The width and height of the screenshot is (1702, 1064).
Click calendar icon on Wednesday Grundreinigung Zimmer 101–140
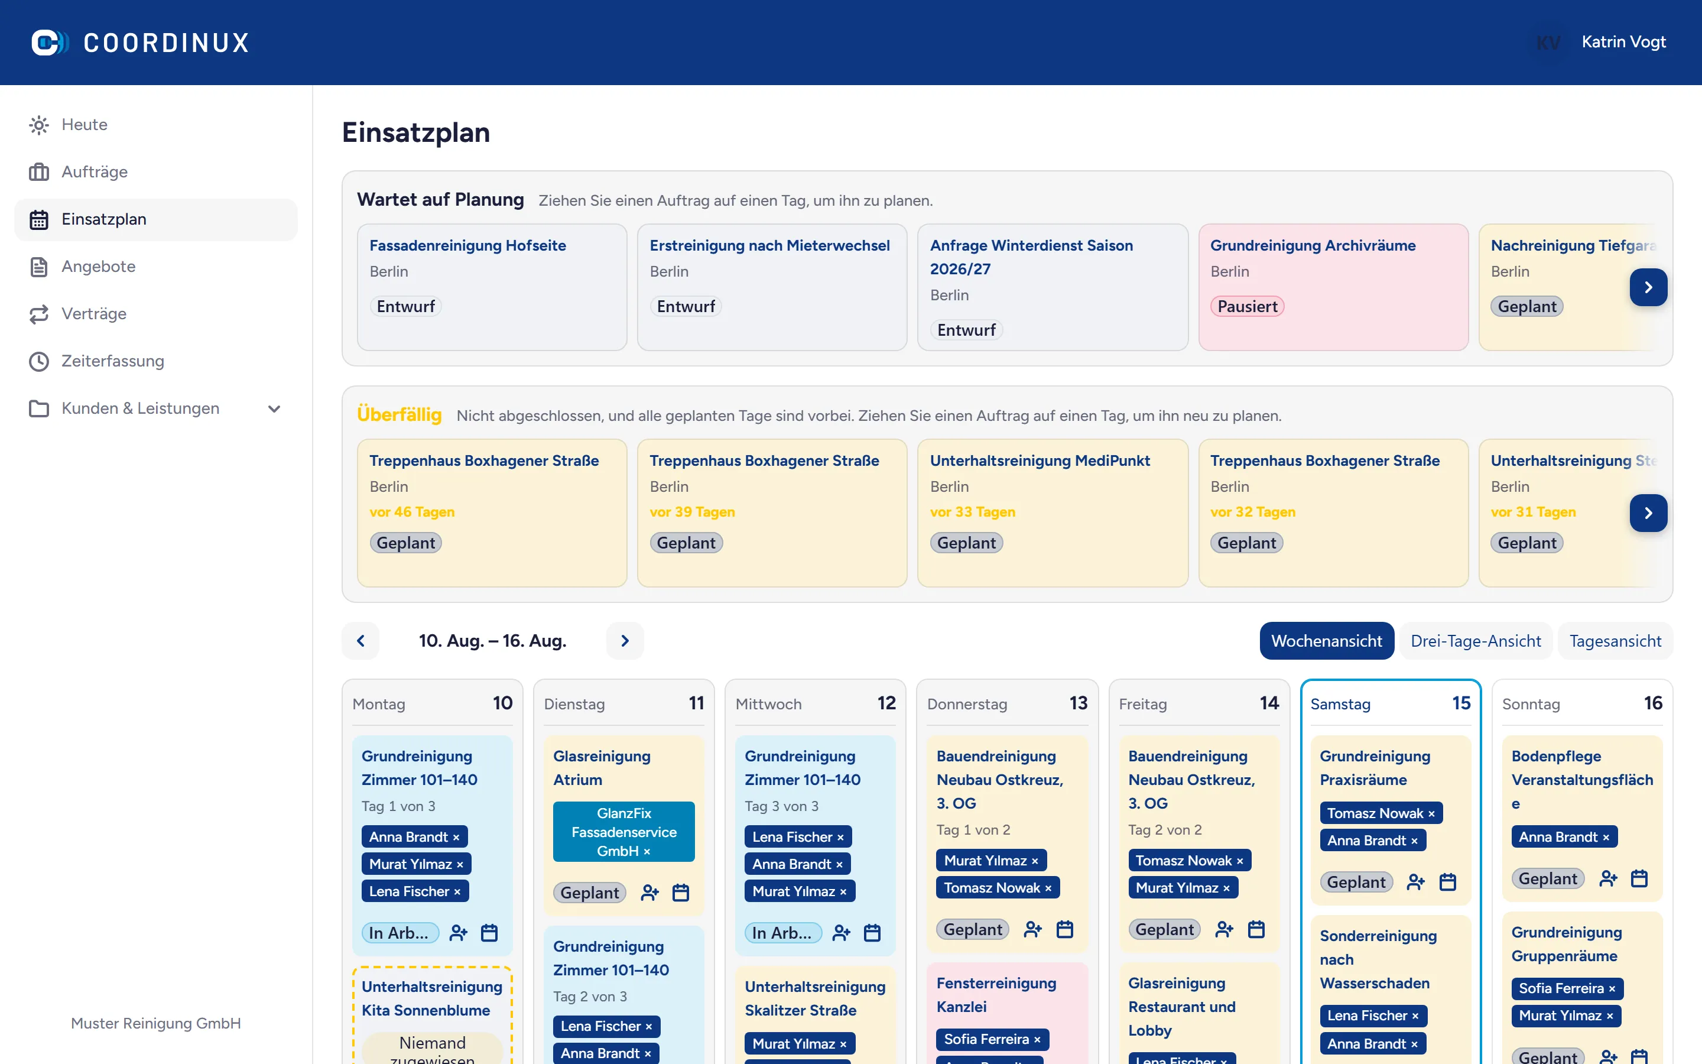872,933
